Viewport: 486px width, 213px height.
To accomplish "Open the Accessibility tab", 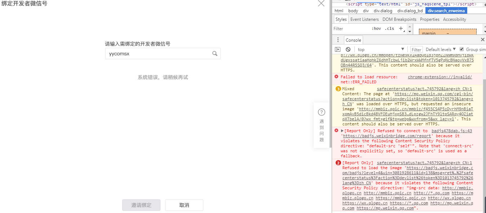I will [454, 19].
